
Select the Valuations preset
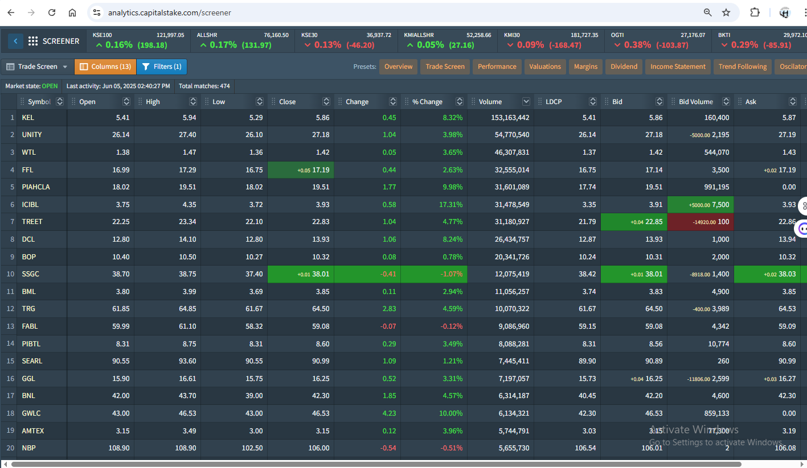(545, 67)
